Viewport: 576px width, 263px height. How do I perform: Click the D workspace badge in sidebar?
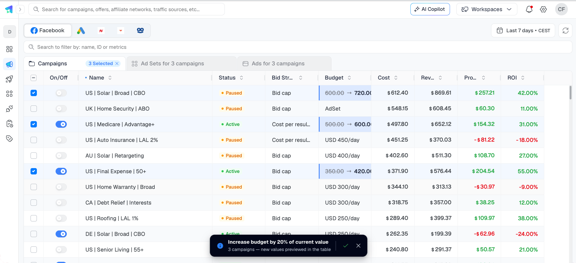pos(10,32)
